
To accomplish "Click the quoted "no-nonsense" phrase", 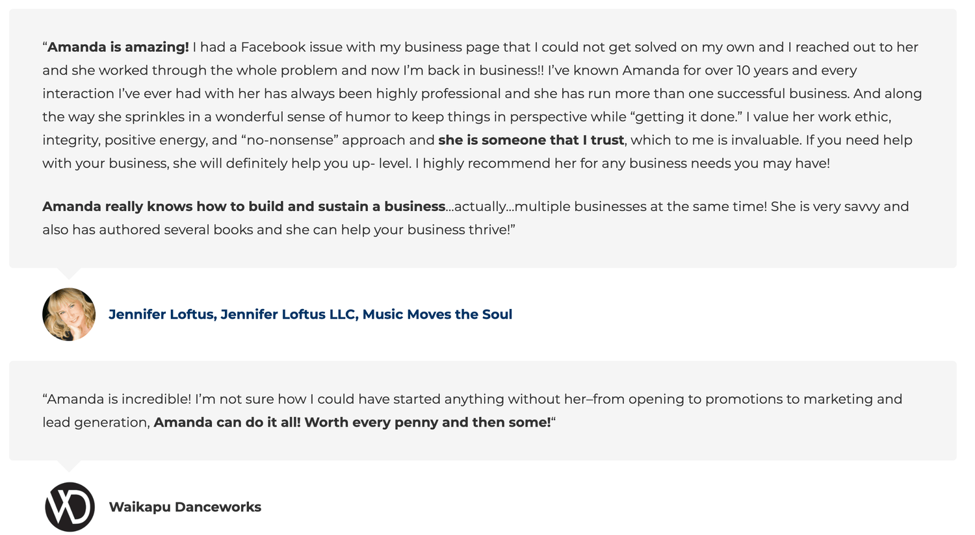I will point(290,140).
